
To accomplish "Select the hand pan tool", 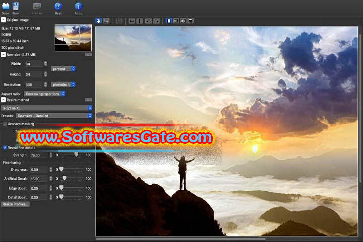I will point(99,21).
